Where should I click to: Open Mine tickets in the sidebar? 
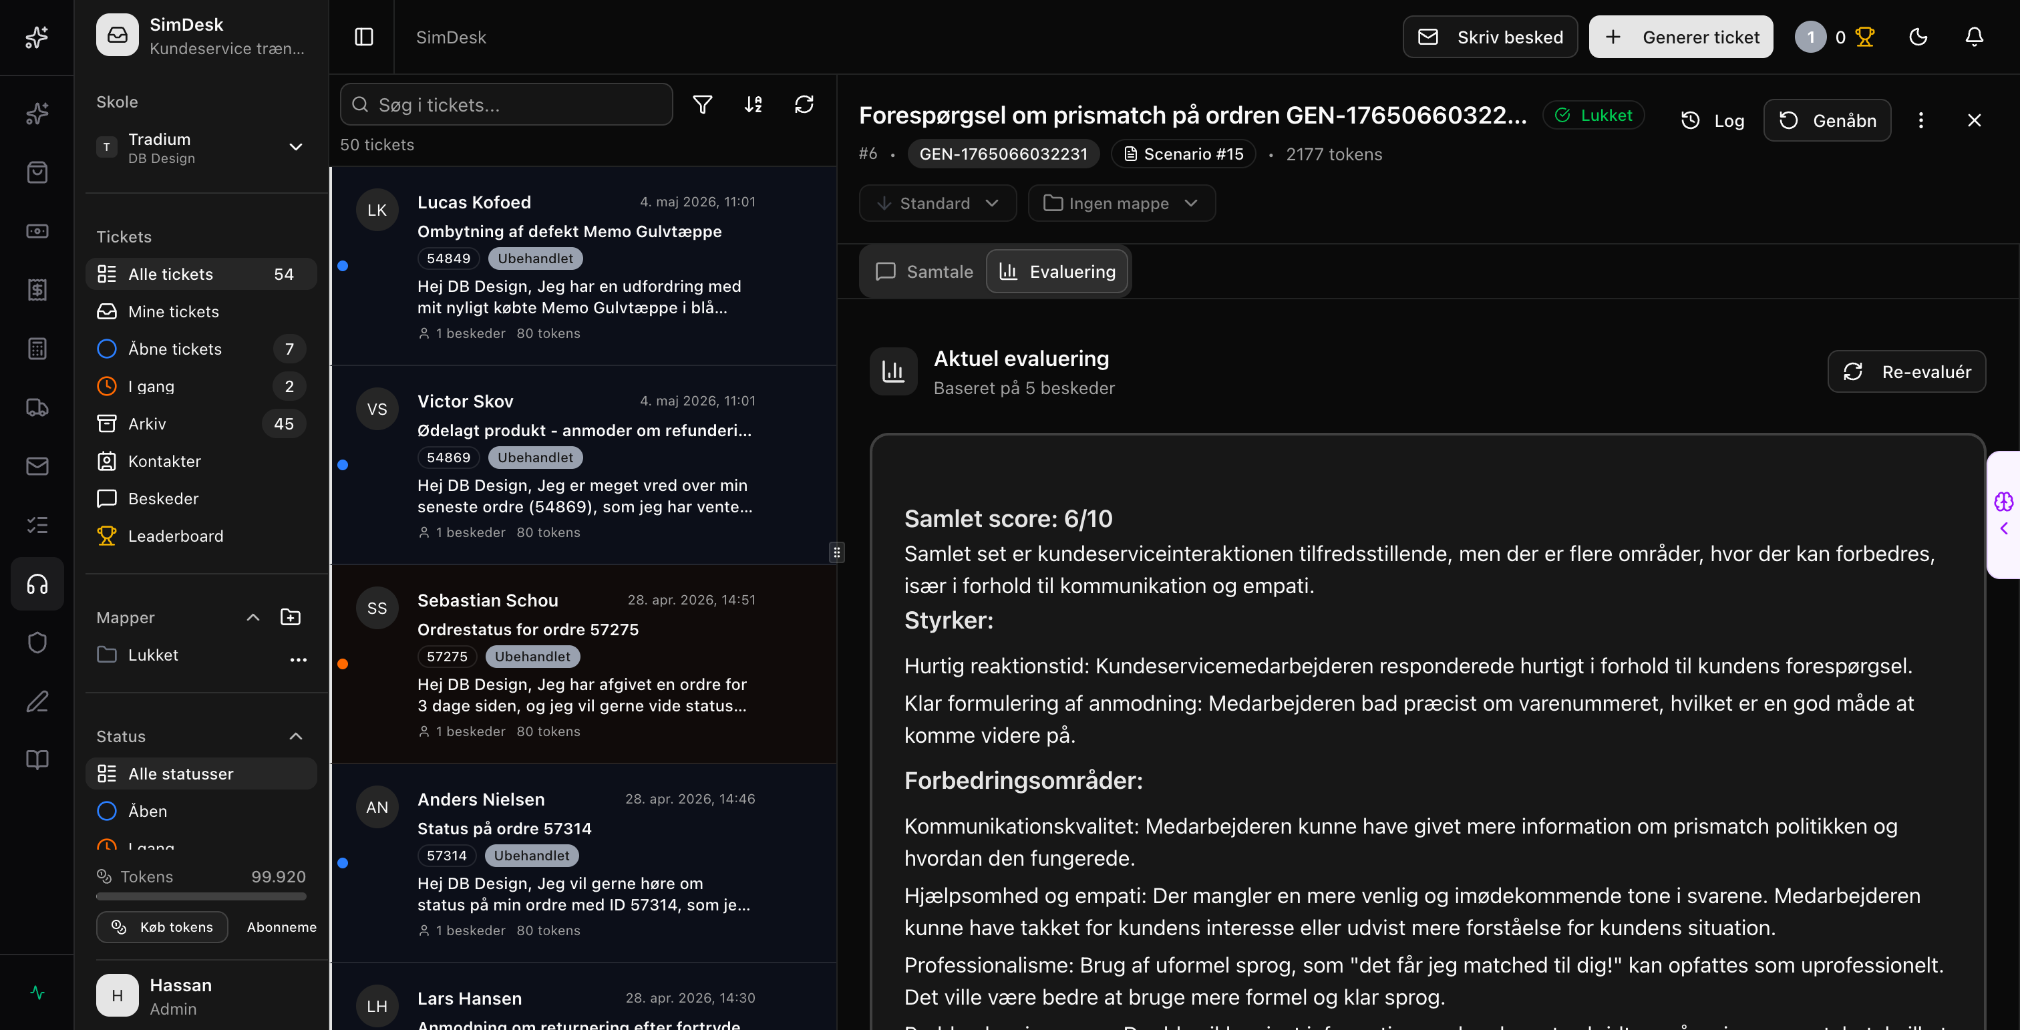(202, 311)
